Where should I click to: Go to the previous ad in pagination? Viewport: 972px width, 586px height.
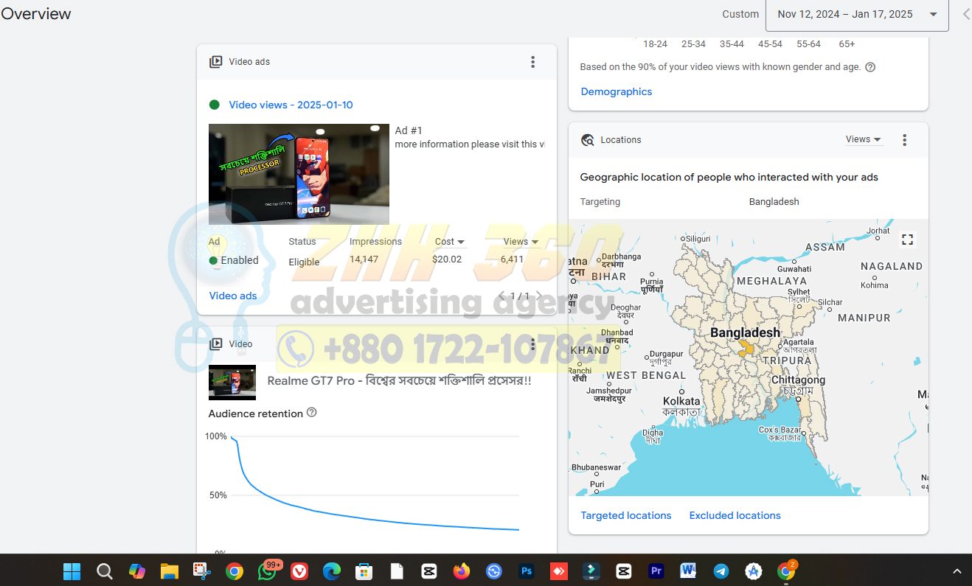501,296
